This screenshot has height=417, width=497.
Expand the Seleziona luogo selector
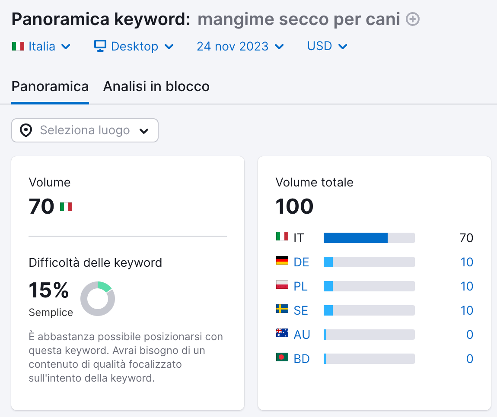click(85, 130)
